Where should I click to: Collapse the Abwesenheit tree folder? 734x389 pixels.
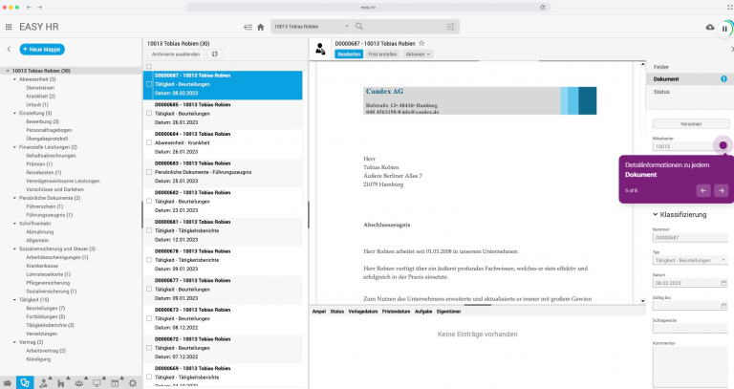(16, 78)
